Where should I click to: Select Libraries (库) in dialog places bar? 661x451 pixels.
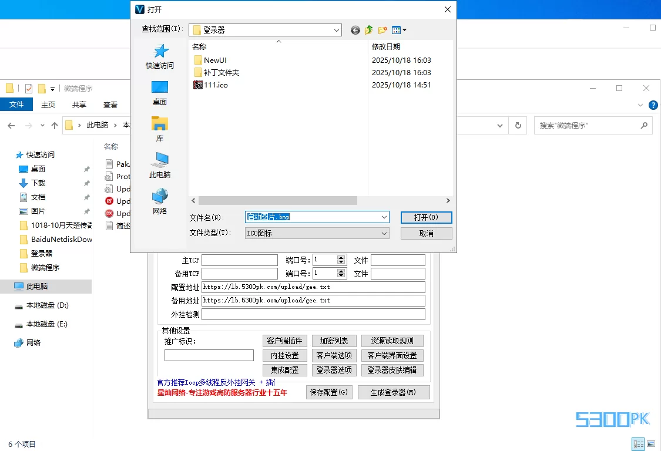(x=160, y=129)
